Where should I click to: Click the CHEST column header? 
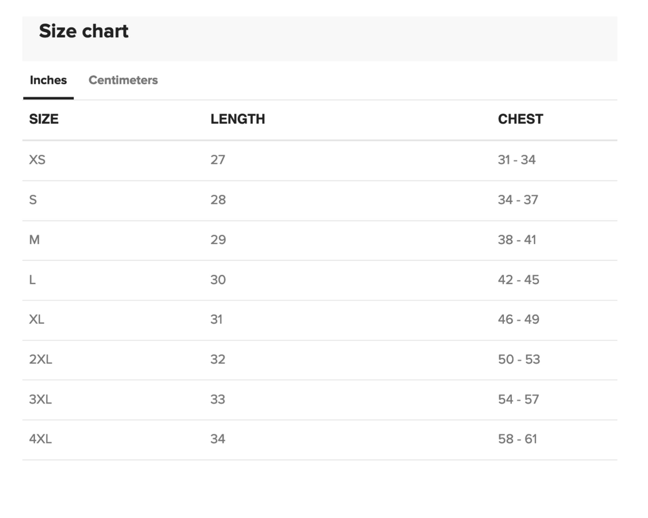(x=520, y=119)
